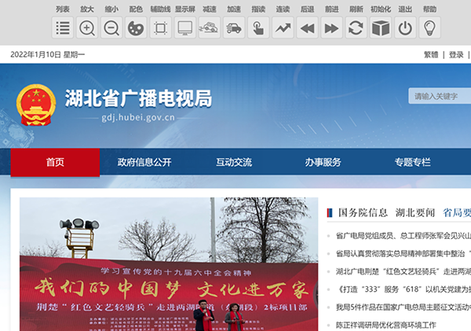Image resolution: width=471 pixels, height=331 pixels.
Task: Go to the 首页 home tab
Action: coord(55,162)
